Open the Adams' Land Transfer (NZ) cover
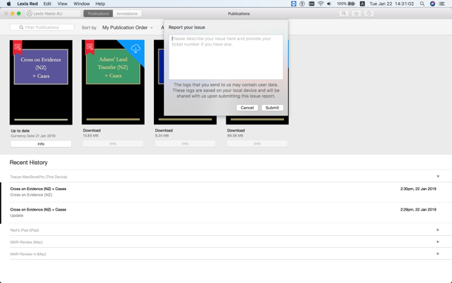The image size is (452, 283). tap(113, 82)
